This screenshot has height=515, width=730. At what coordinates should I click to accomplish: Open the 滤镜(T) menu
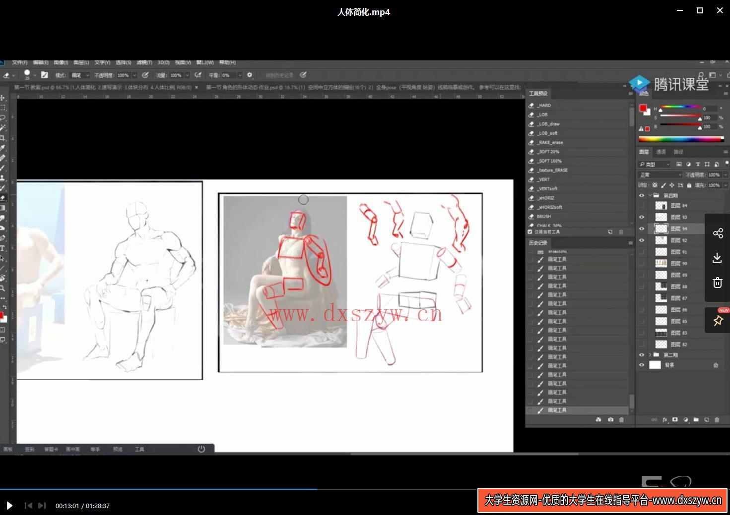pyautogui.click(x=144, y=62)
